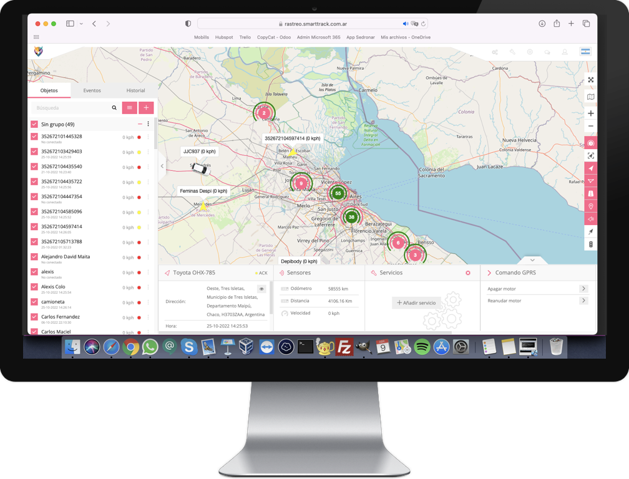This screenshot has width=629, height=479.
Task: Switch to the Historial tab
Action: 135,90
